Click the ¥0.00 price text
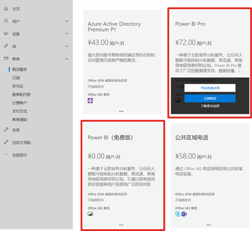This screenshot has width=252, height=231. click(96, 156)
